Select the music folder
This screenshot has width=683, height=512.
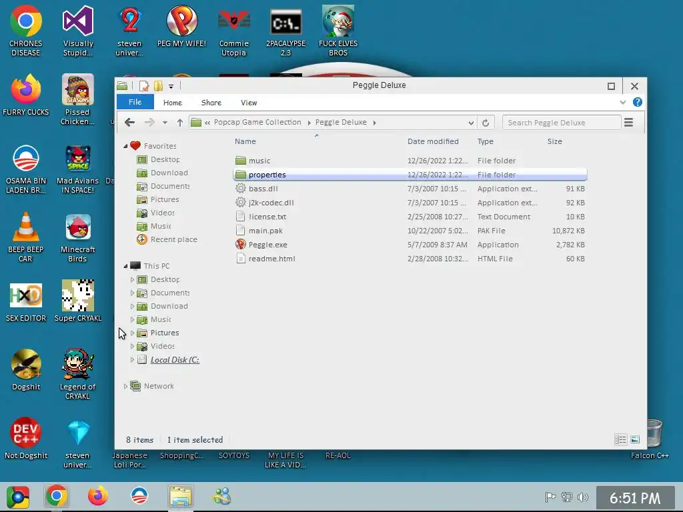(410, 161)
